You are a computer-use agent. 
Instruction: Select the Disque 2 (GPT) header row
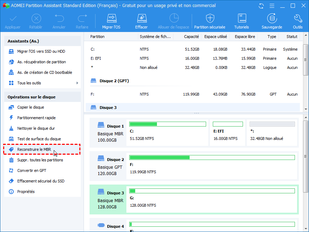[x=193, y=81]
